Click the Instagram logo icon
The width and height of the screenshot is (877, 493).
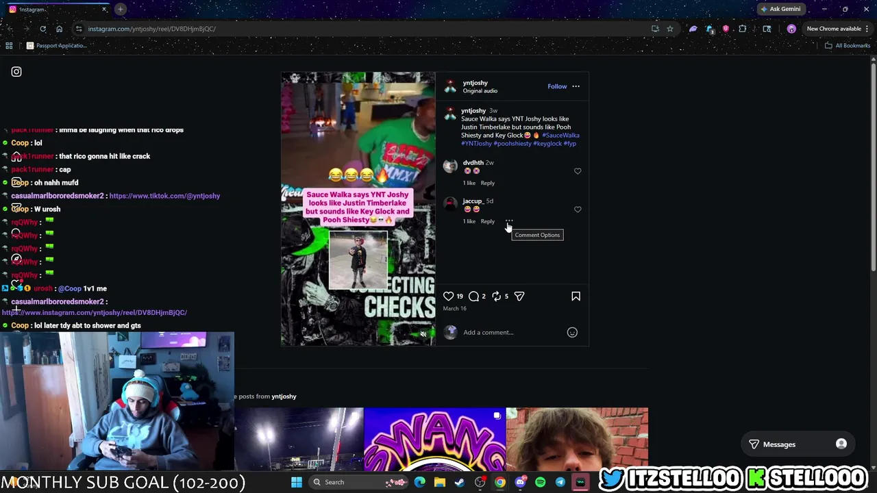pos(16,72)
